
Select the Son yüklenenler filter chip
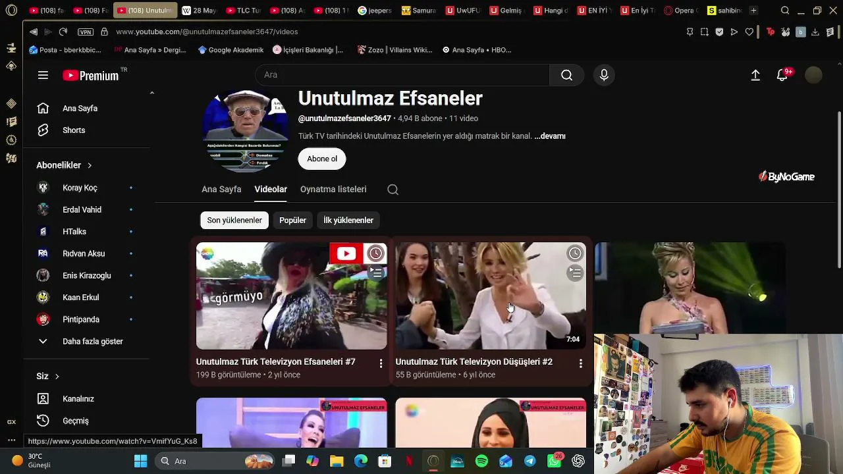234,221
